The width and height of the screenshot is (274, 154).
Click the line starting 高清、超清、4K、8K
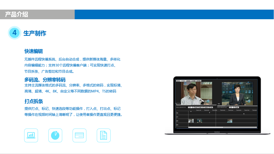[x=70, y=91]
